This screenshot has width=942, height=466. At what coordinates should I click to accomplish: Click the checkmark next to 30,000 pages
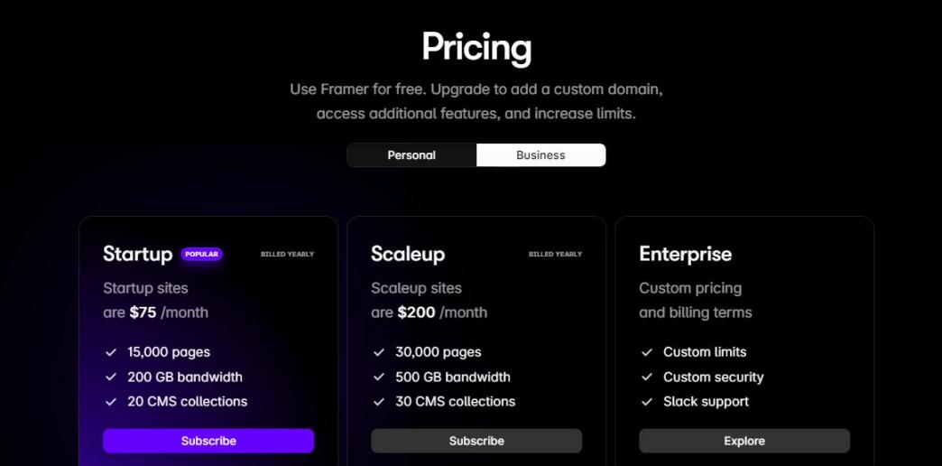point(379,352)
